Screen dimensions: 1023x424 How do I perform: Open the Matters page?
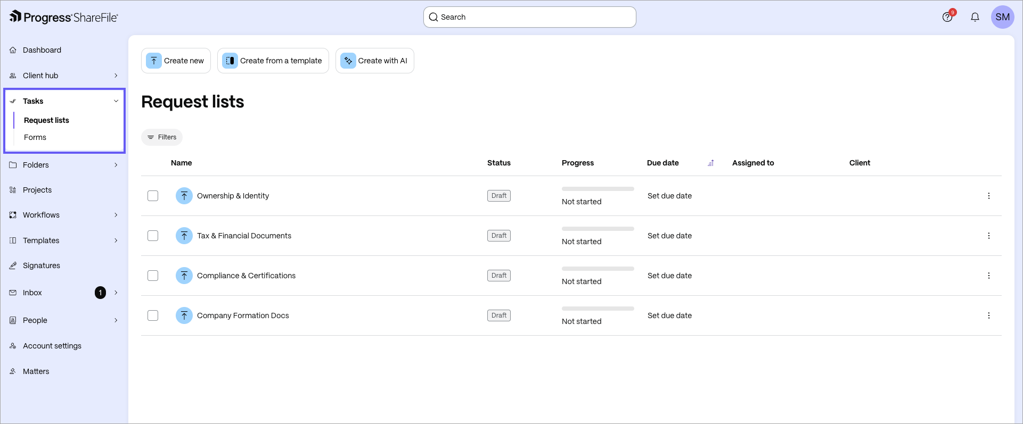point(36,371)
